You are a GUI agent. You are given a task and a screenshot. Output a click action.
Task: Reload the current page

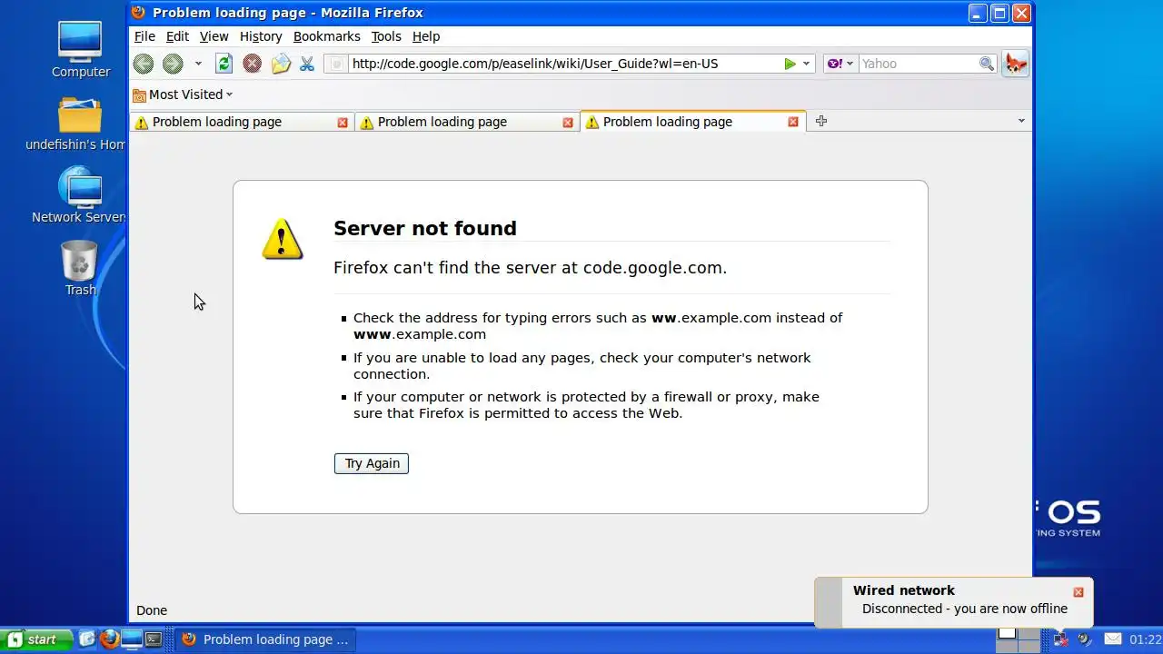[x=224, y=64]
